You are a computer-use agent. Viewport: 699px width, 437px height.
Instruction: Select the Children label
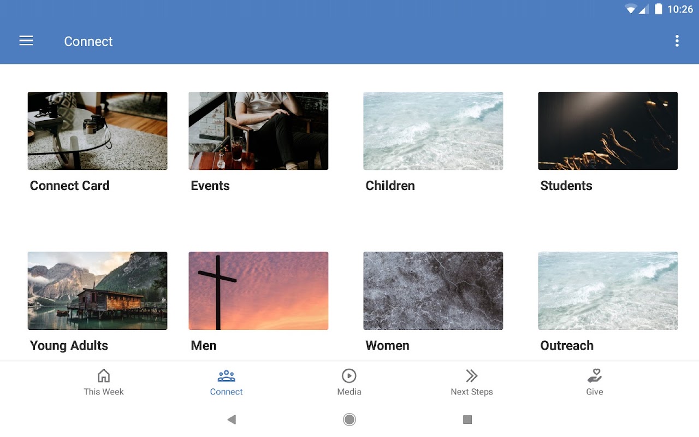click(x=390, y=186)
